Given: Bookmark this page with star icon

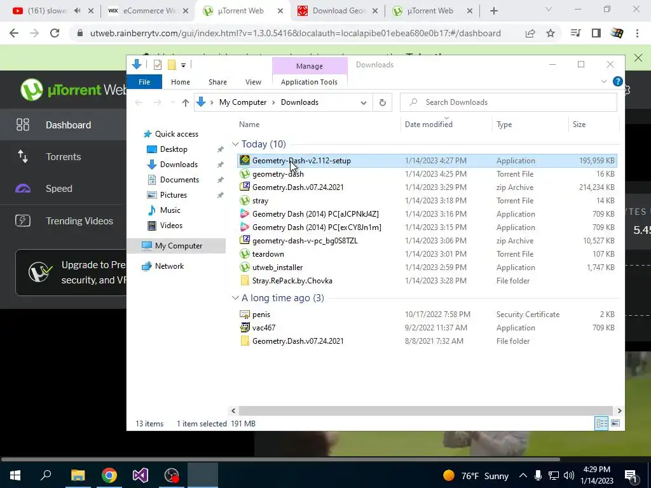Looking at the screenshot, I should (x=551, y=33).
